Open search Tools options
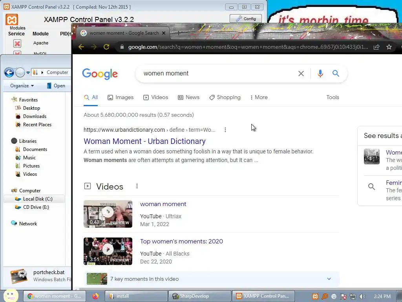 [333, 98]
